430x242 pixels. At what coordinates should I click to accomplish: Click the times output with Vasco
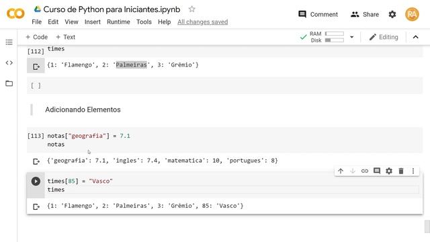[145, 206]
